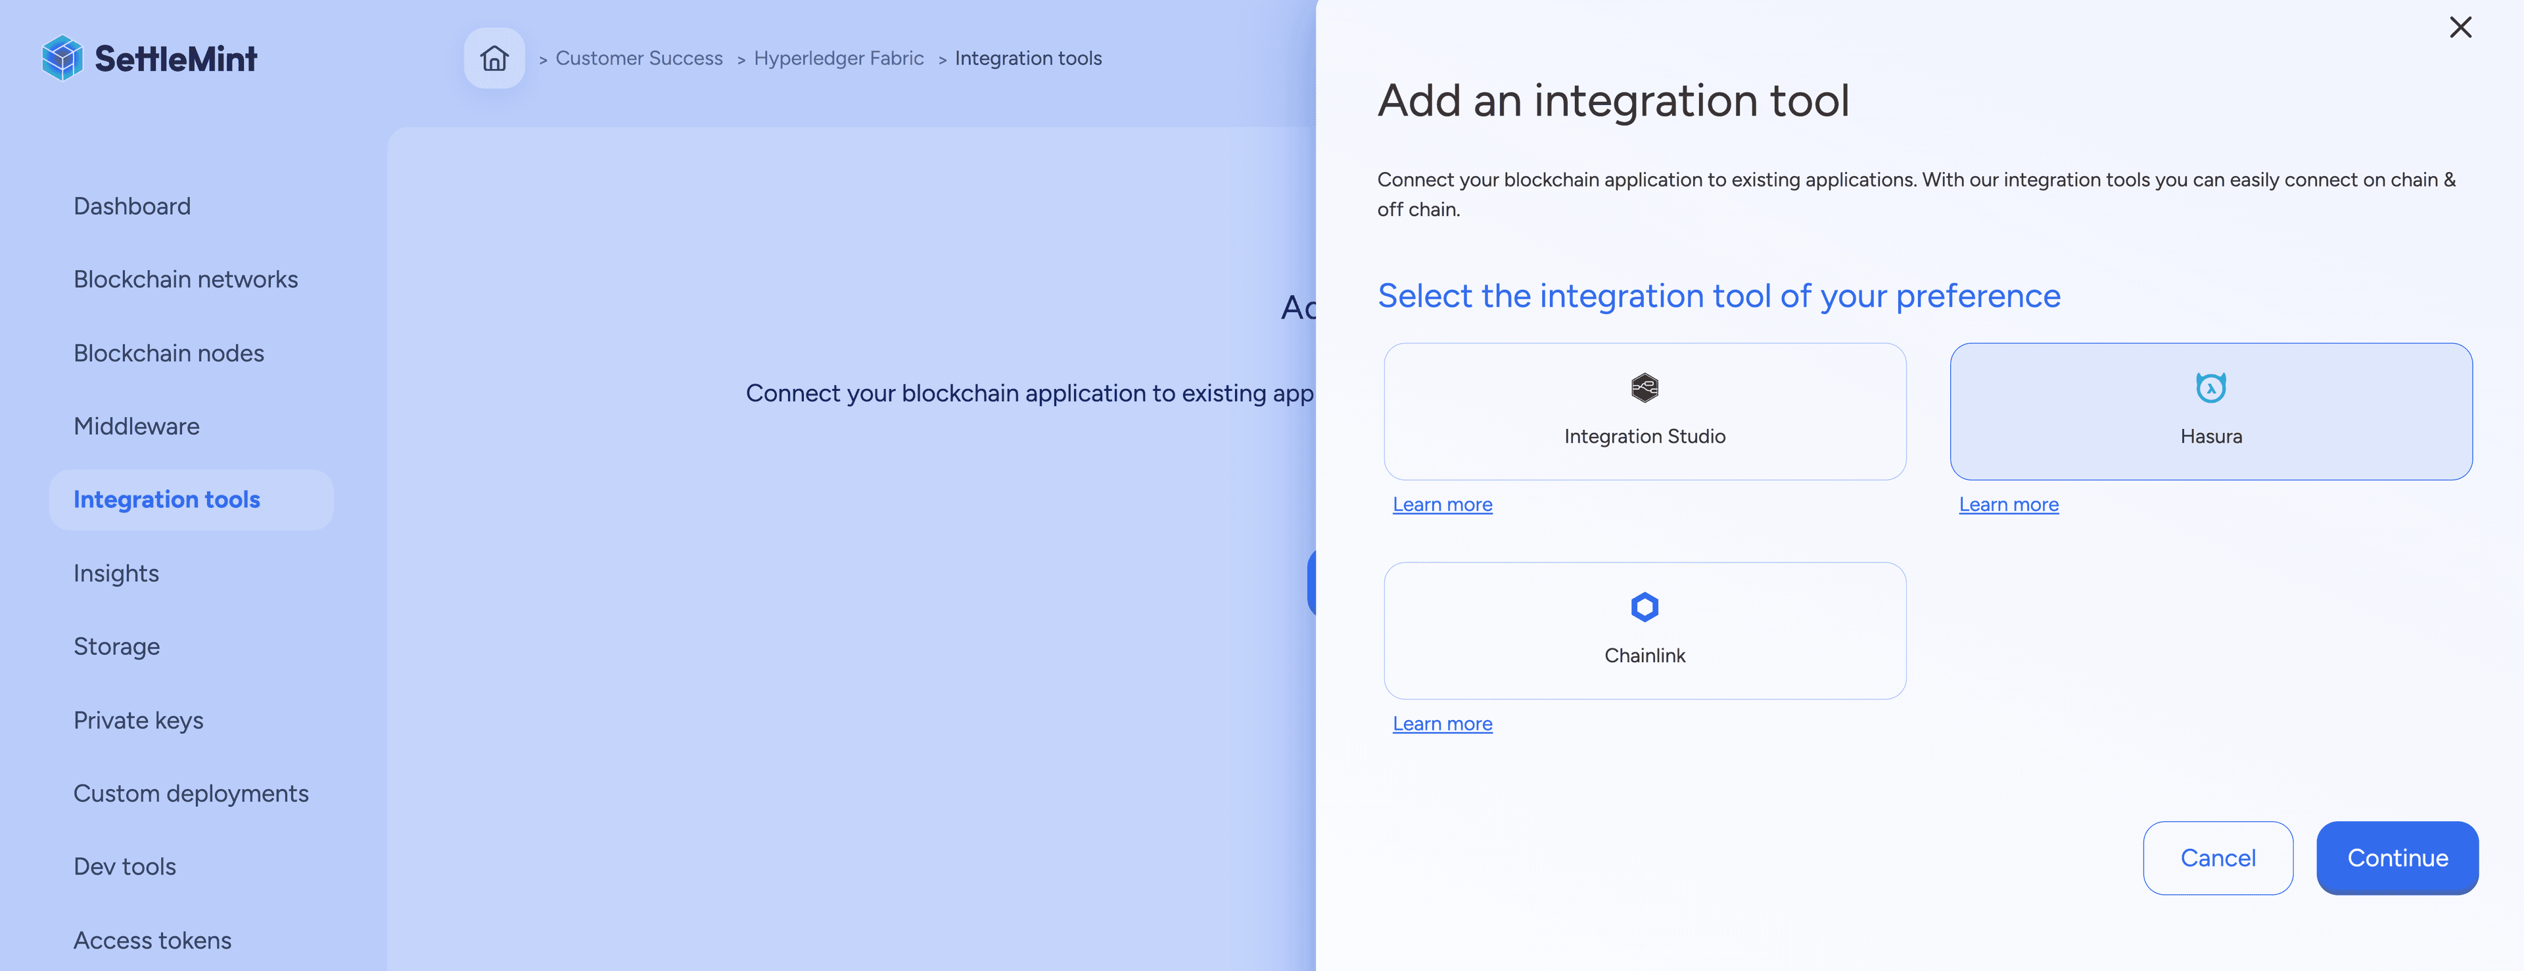Viewport: 2524px width, 971px height.
Task: Open Dashboard in the sidebar
Action: tap(132, 207)
